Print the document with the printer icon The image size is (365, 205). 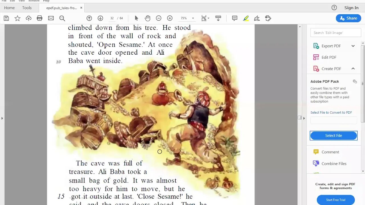(40, 18)
